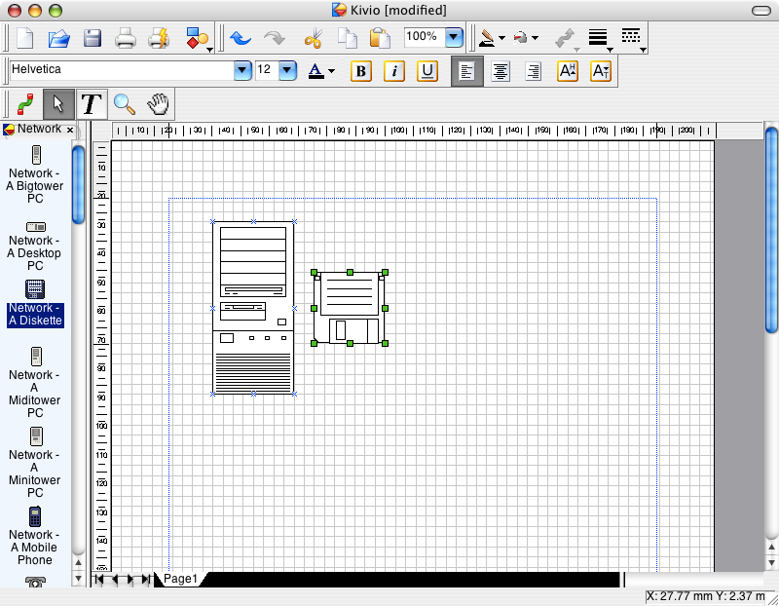Select the Network - A Mobile Phone stencil

click(x=35, y=535)
